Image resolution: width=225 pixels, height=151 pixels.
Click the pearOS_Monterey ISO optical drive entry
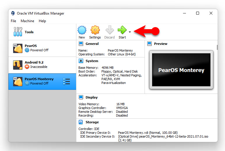click(x=163, y=138)
